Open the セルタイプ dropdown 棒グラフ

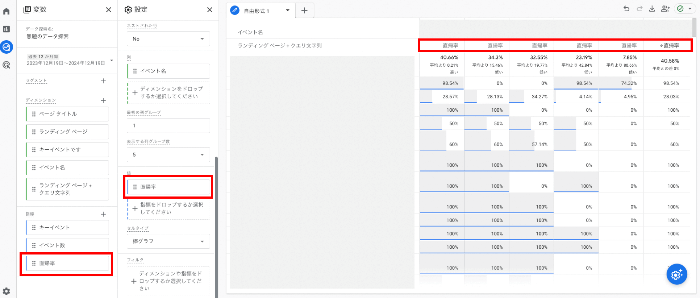point(168,241)
